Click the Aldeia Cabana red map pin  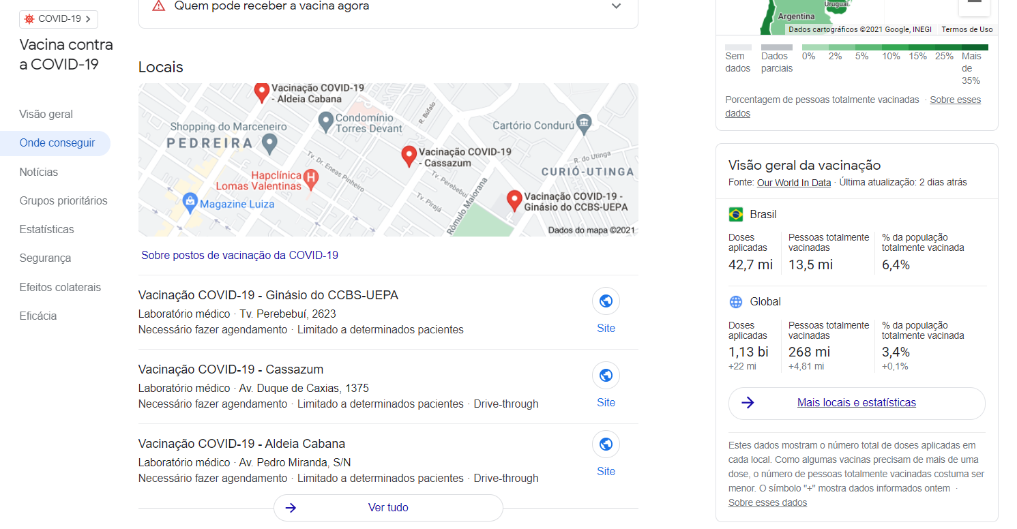(x=261, y=91)
